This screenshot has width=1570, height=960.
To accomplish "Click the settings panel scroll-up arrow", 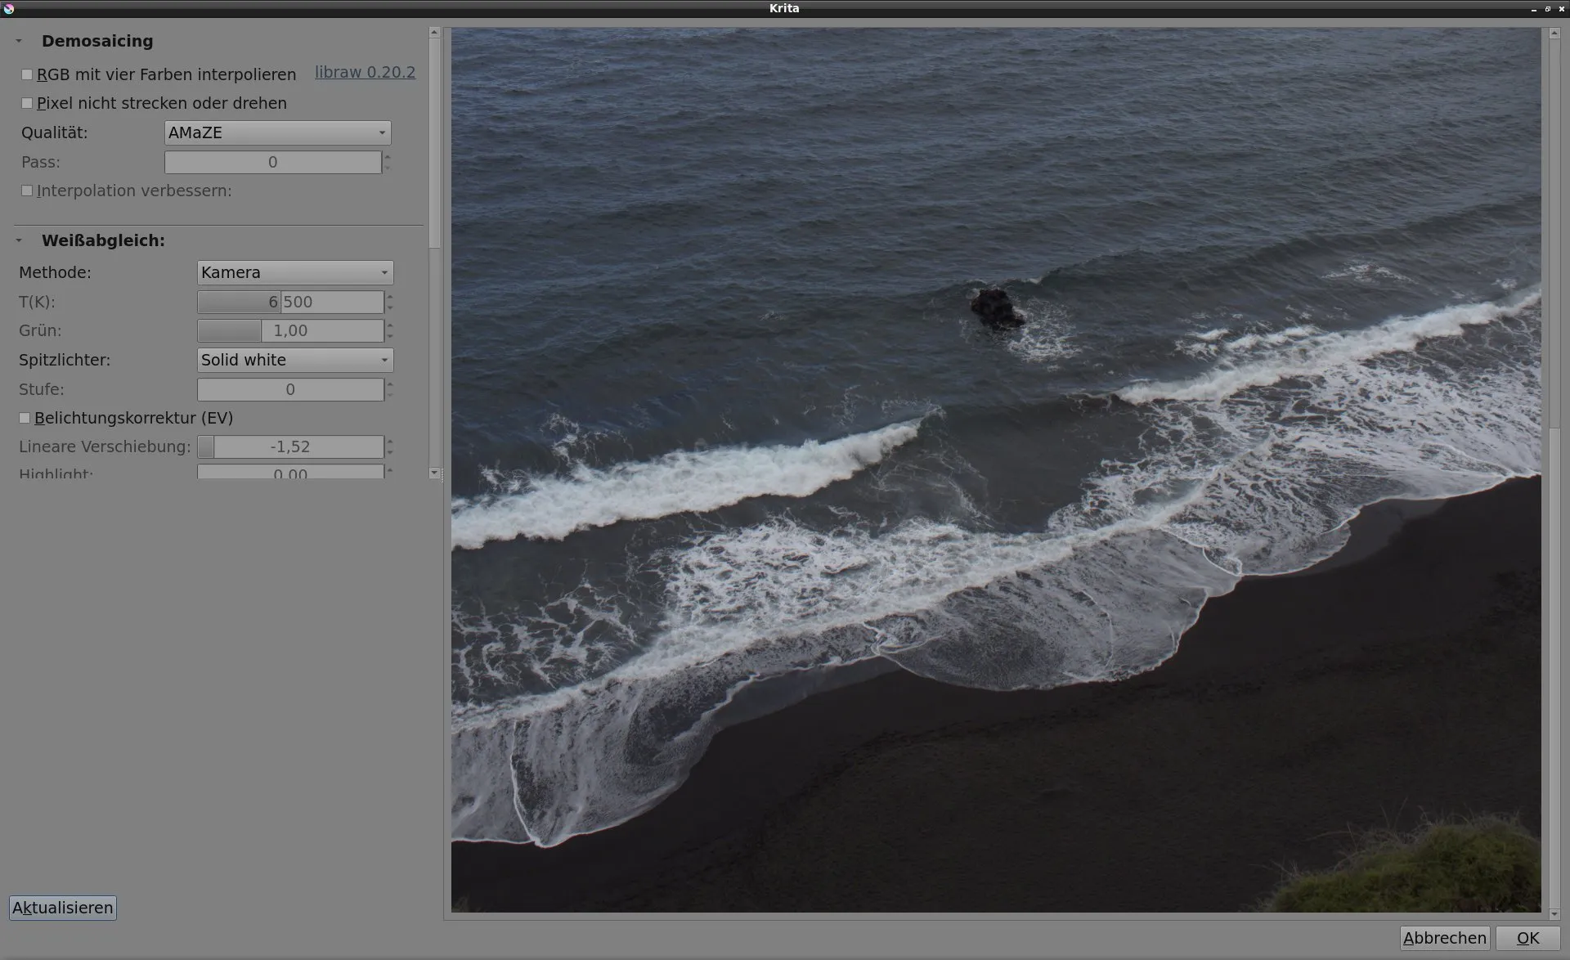I will pos(434,33).
